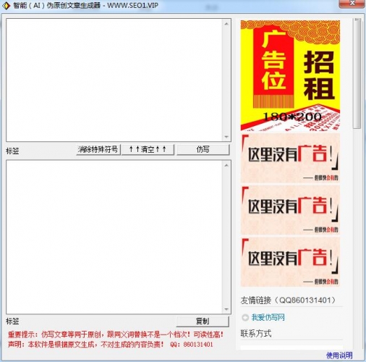Click the up arrow of upper text box scrollbar
Viewport: 366px width, 362px height.
[226, 24]
